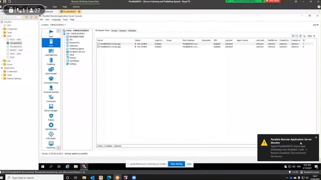The height and width of the screenshot is (180, 321).
Task: Click the Hide link in sharing banner
Action: coord(189,164)
